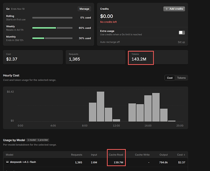Click the Requests column header
The height and width of the screenshot is (171, 210).
coord(77,155)
